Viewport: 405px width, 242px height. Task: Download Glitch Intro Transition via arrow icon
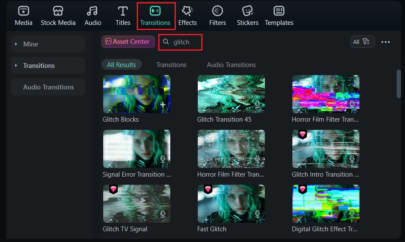pyautogui.click(x=352, y=159)
